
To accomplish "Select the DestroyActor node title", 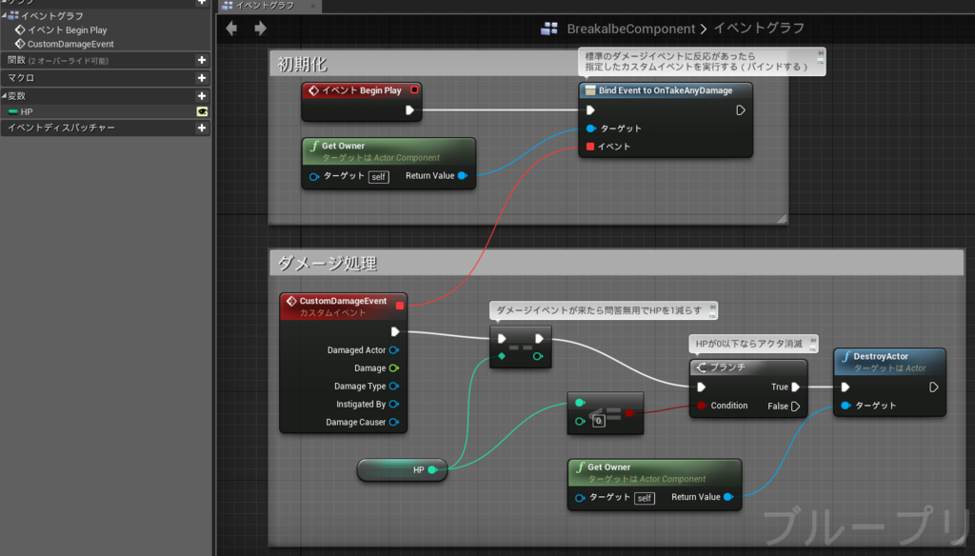I will click(x=881, y=356).
